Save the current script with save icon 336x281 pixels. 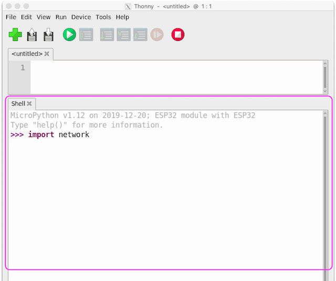(x=48, y=35)
